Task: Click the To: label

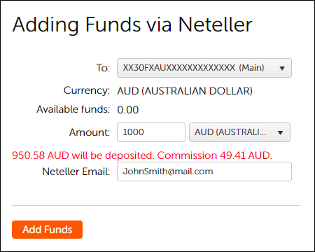Action: [103, 68]
